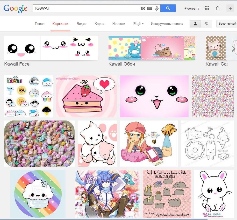Open the small blushing face thumbnail

tap(84, 54)
